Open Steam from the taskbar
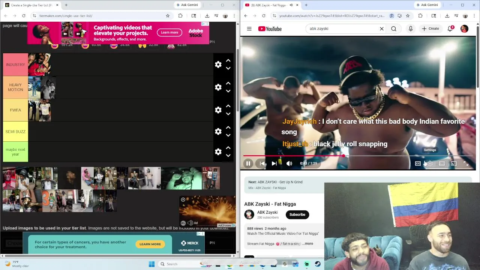480x270 pixels. (x=318, y=264)
